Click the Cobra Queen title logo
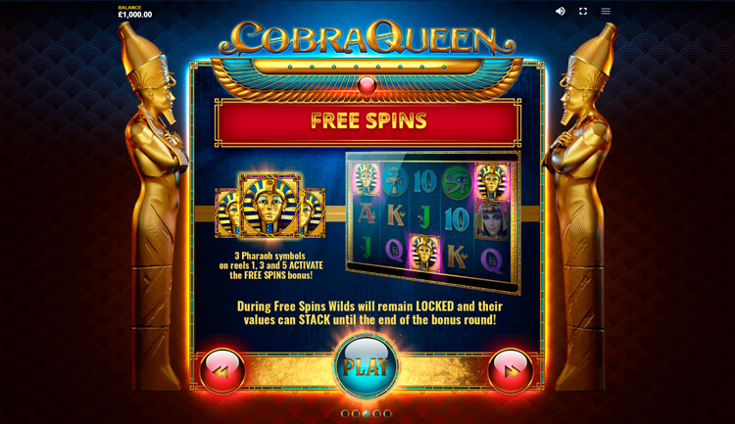Viewport: 735px width, 424px height. [367, 39]
